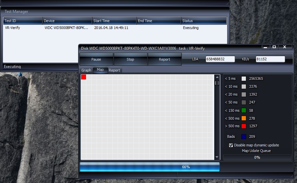
Task: Click Executing in Test Manager status bar
Action: click(12, 67)
